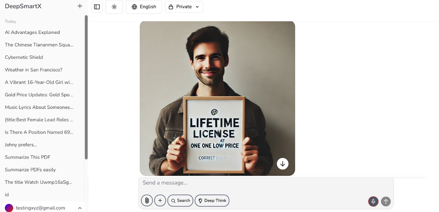Click the plus button in message bar

pyautogui.click(x=160, y=201)
